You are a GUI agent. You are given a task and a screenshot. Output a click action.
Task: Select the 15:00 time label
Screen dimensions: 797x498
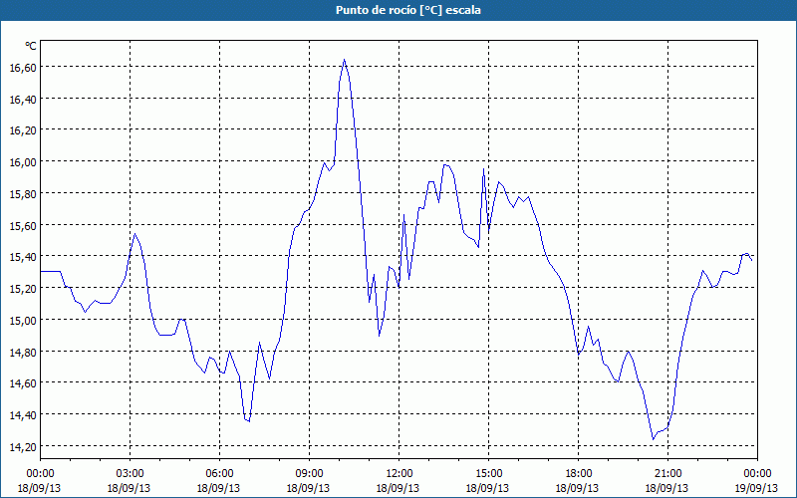[x=488, y=474]
